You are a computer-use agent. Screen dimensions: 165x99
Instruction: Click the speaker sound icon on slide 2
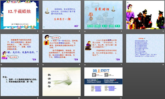click(44, 27)
